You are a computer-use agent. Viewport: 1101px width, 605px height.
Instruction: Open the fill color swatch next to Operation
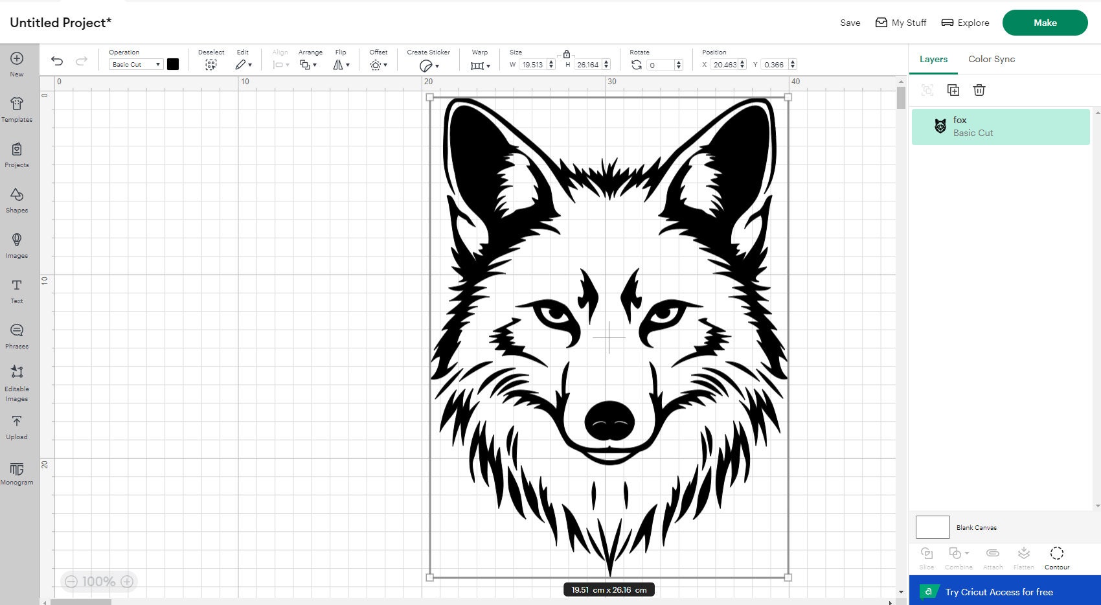[x=172, y=64]
